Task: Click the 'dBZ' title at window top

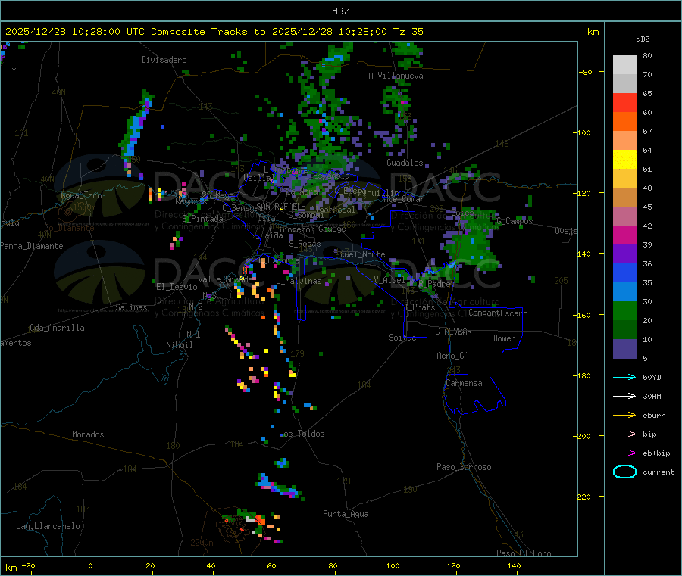Action: pyautogui.click(x=340, y=11)
